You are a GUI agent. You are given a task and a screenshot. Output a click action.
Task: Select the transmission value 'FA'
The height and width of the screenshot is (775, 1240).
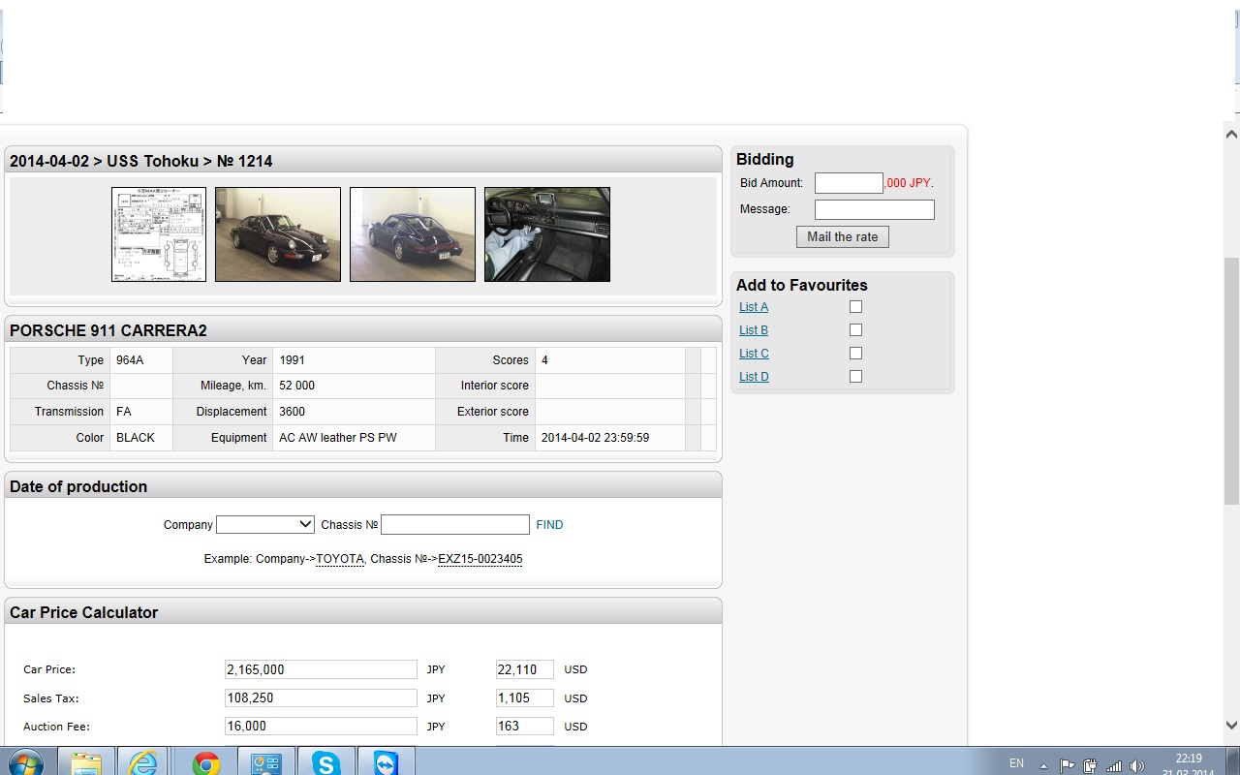pos(124,412)
